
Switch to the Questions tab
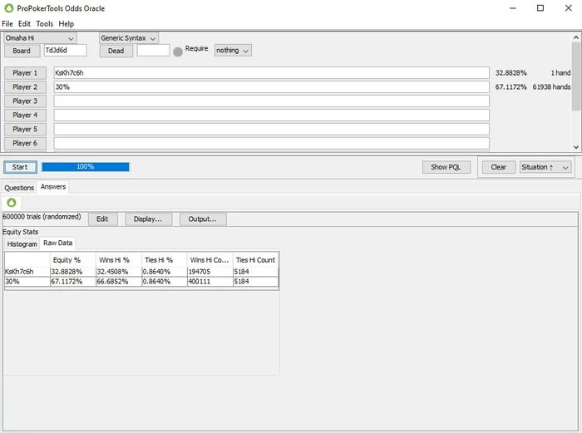pos(19,188)
